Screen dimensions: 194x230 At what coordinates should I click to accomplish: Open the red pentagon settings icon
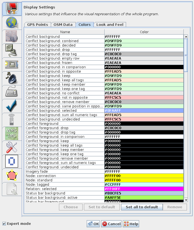tap(12, 175)
